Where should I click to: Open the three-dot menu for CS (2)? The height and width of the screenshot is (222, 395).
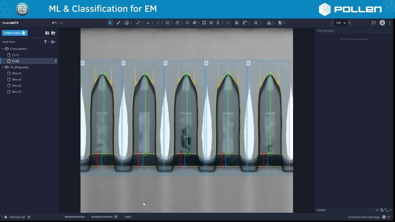click(56, 61)
